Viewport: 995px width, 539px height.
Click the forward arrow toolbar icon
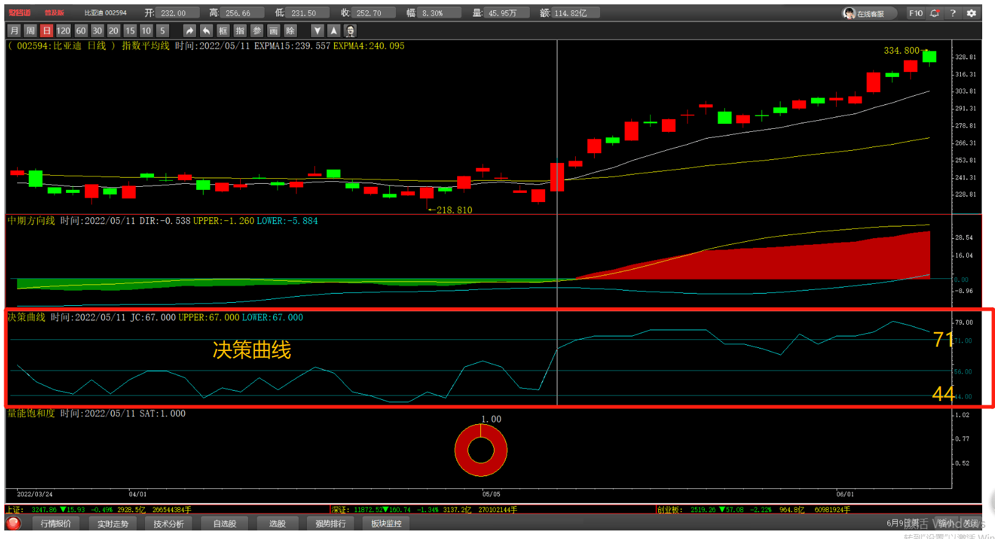coord(189,31)
